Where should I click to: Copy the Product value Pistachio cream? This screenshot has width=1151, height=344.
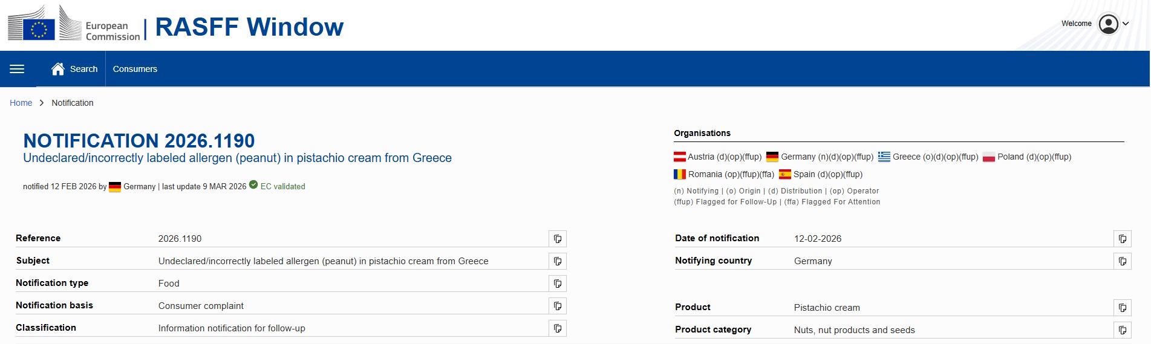point(1122,308)
